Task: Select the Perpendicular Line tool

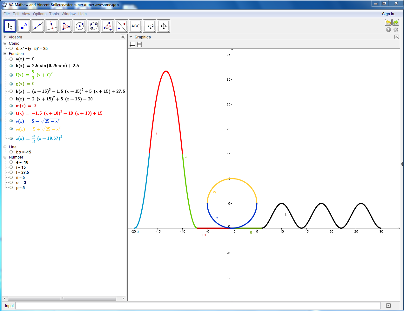Action: click(52, 26)
